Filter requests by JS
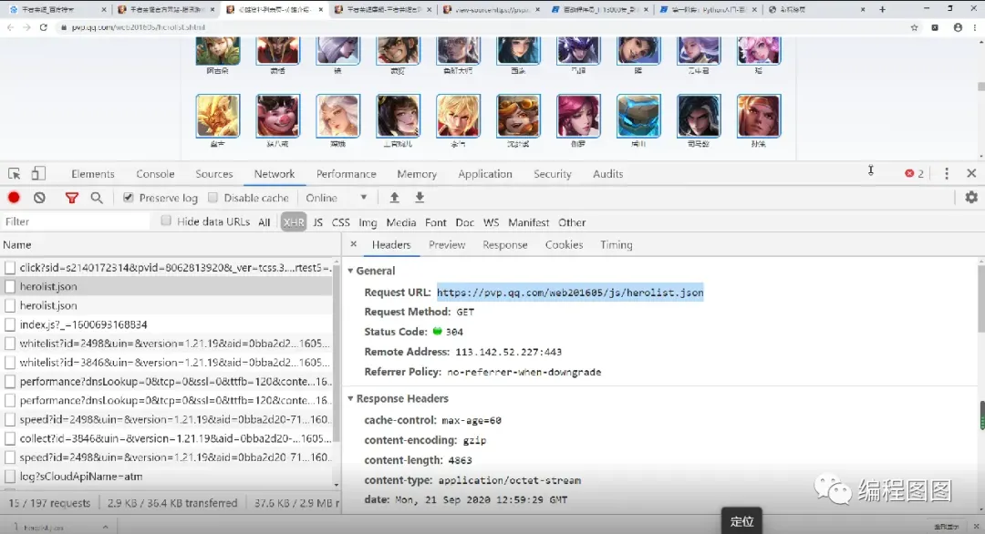The width and height of the screenshot is (985, 534). point(318,222)
